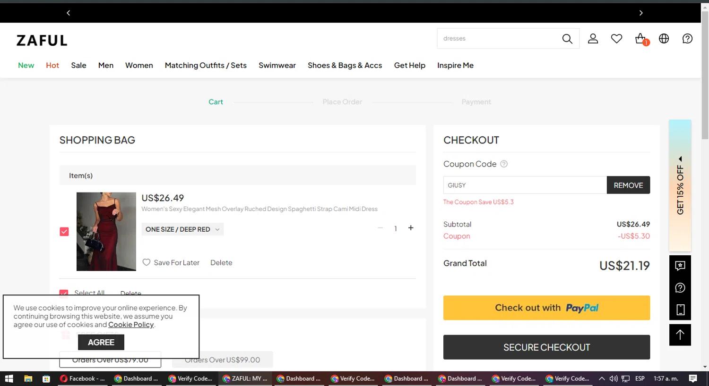Click the red dress product thumbnail
This screenshot has width=709, height=386.
click(x=106, y=231)
